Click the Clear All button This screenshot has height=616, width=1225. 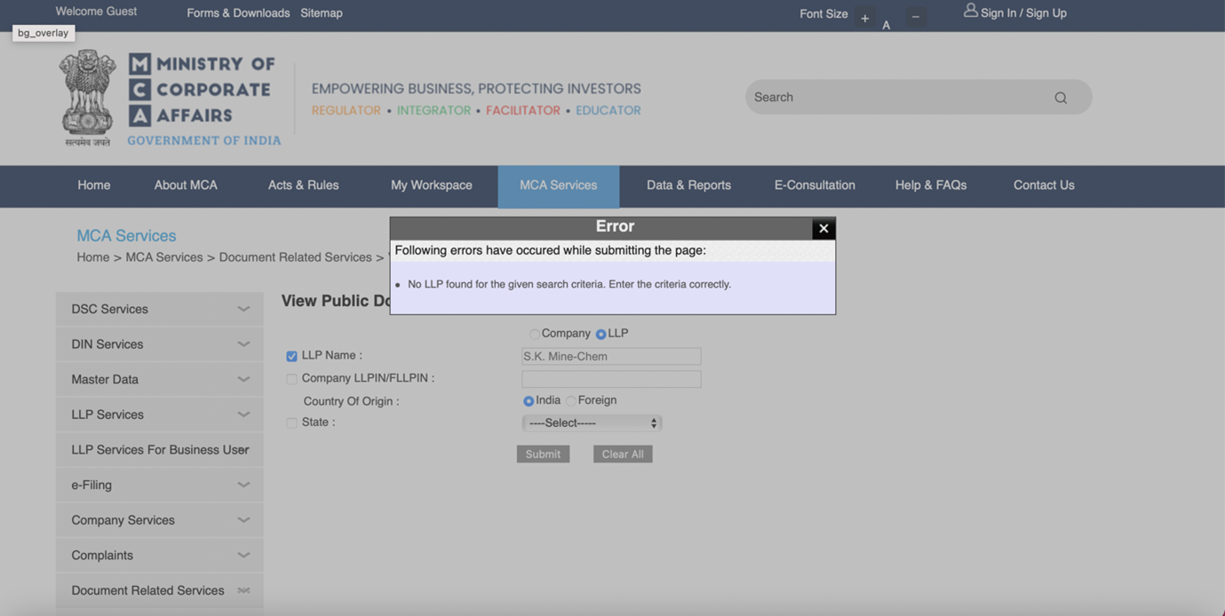[x=623, y=454]
